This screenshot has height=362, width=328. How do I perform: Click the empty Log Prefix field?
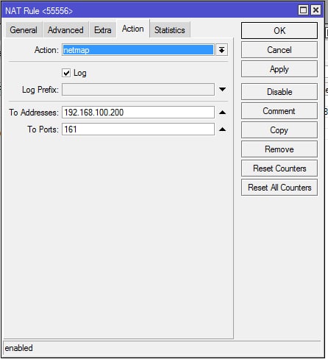click(138, 90)
